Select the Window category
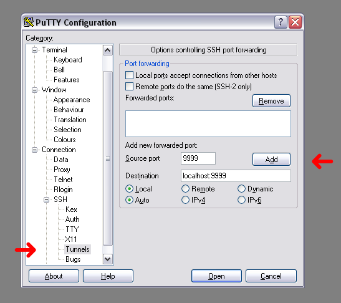 click(54, 90)
